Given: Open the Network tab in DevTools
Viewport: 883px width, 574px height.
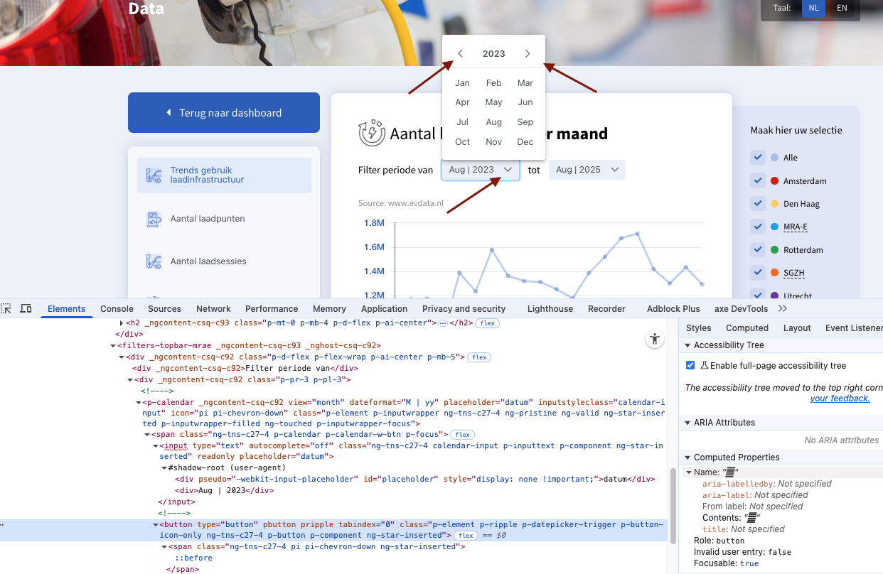Looking at the screenshot, I should tap(213, 309).
